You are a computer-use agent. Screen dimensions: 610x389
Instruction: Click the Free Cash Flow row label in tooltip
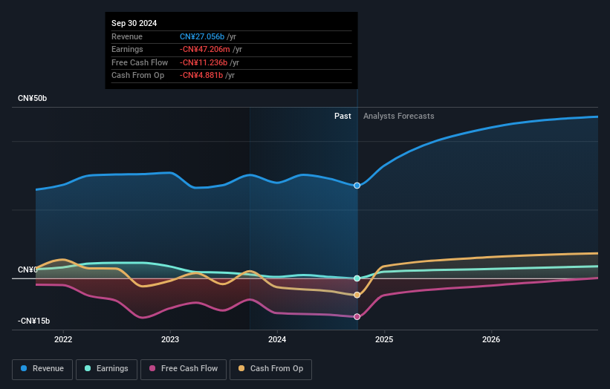[140, 62]
